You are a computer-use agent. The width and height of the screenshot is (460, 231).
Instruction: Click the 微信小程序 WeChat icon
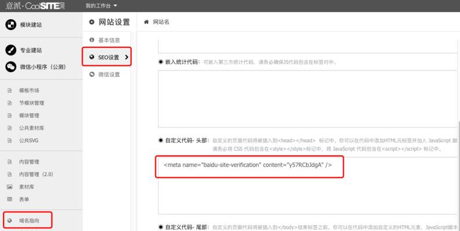11,67
